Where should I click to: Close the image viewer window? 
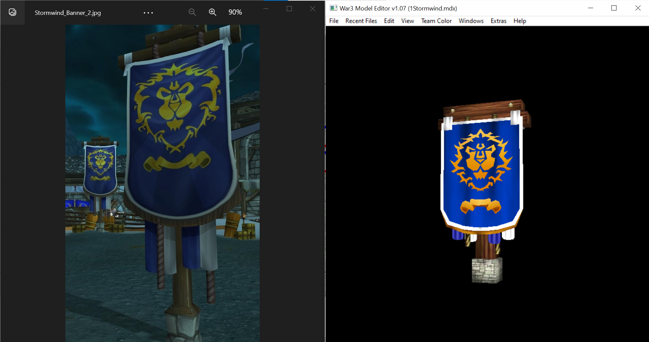click(x=312, y=9)
